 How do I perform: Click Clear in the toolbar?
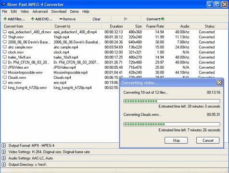[x=96, y=19]
